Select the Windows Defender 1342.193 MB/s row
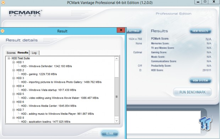220x139 pixels. tap(46, 66)
